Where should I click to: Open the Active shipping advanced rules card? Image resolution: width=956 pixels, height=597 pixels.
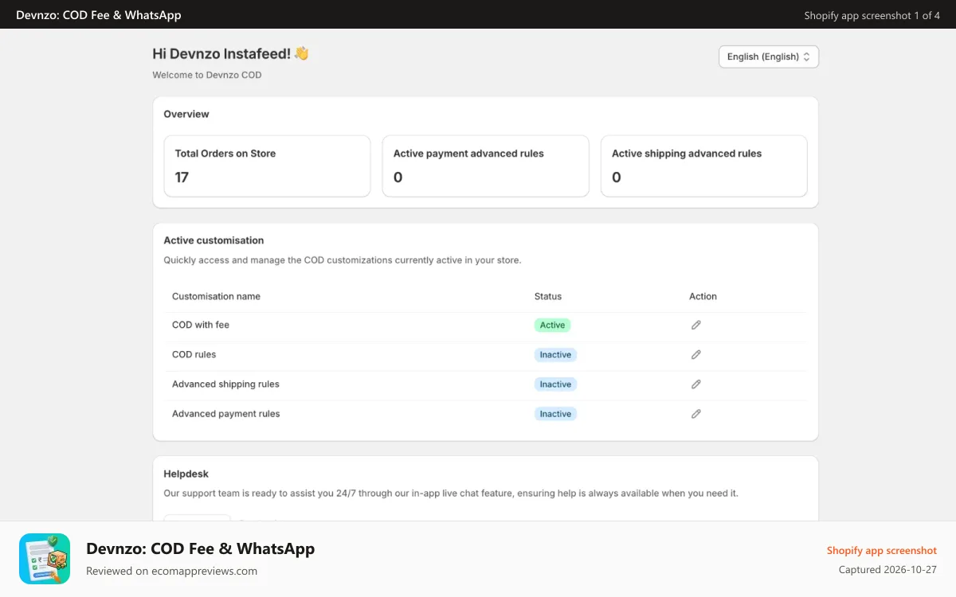coord(703,166)
